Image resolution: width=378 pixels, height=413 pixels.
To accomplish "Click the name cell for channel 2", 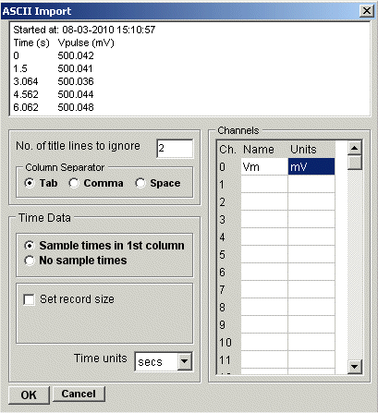I will tap(264, 201).
